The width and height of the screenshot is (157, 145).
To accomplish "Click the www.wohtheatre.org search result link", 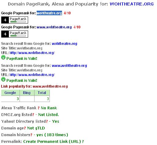I will 69,66.
